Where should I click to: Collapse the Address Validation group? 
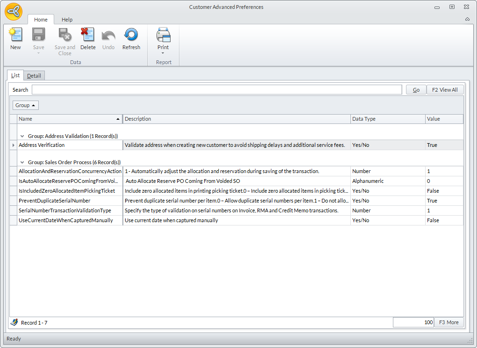(22, 136)
